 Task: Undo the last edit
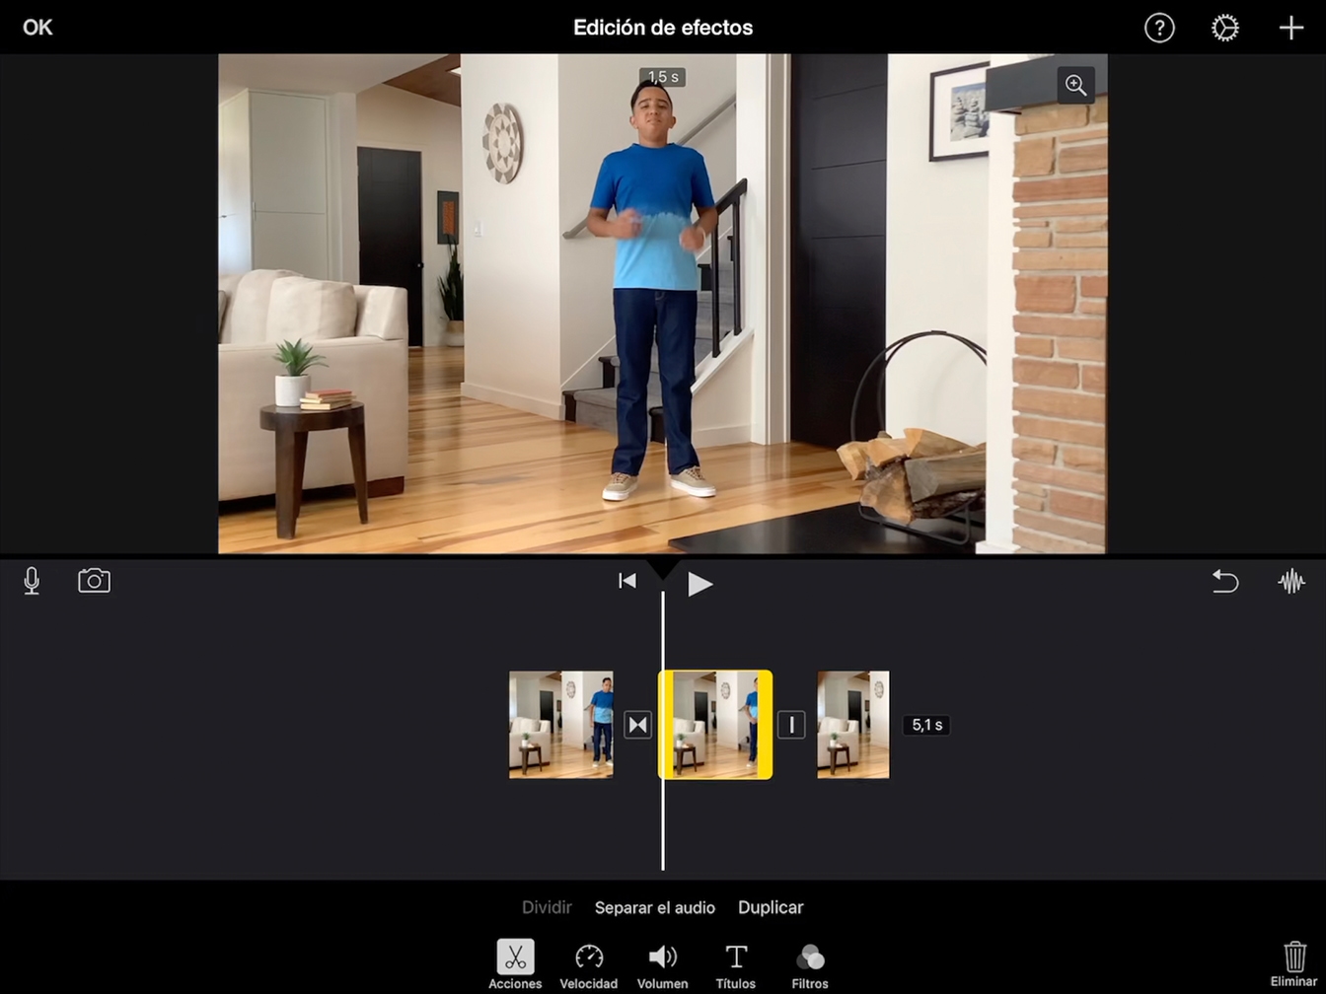[1224, 581]
